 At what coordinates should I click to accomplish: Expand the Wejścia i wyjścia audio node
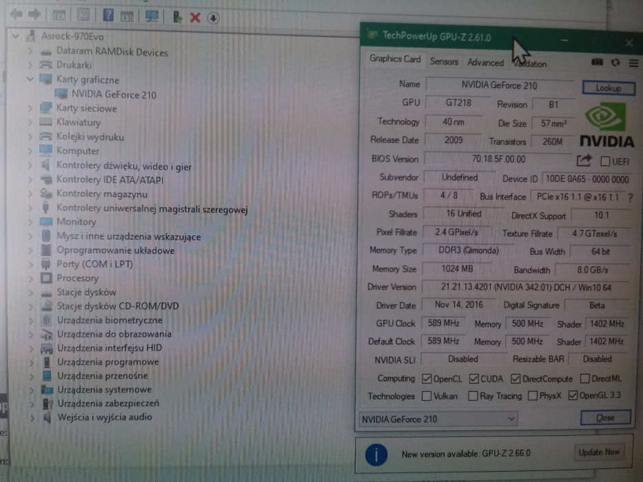tap(32, 418)
